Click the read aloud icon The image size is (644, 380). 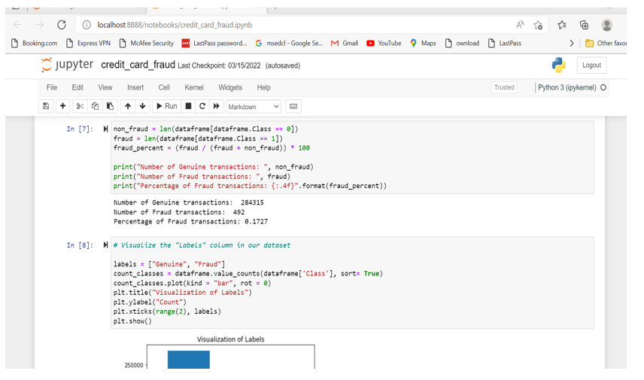[x=520, y=25]
